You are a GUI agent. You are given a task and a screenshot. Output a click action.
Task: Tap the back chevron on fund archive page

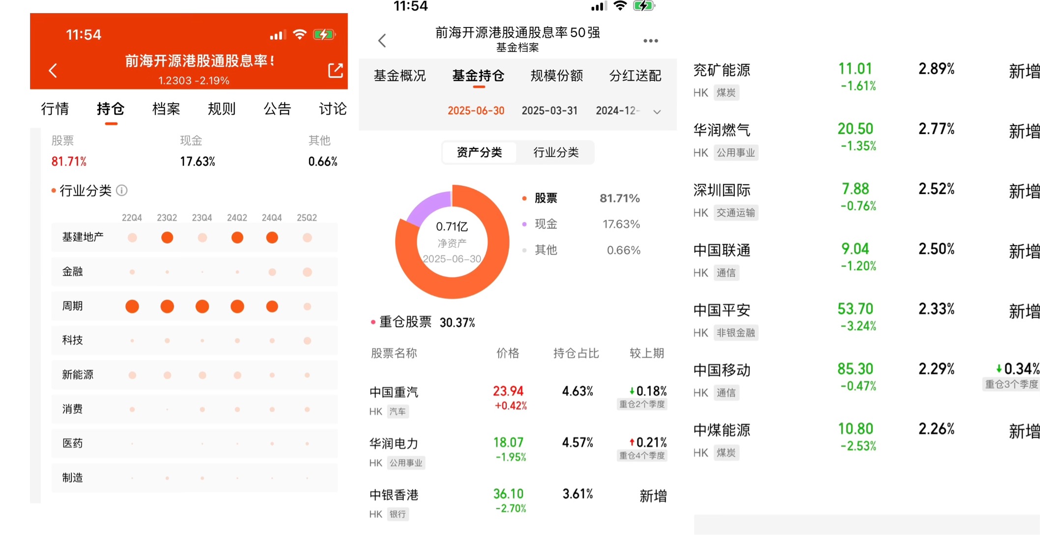(x=382, y=40)
